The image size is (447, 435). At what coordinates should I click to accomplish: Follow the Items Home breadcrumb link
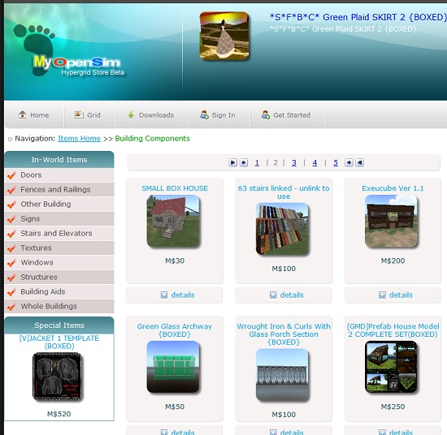80,138
